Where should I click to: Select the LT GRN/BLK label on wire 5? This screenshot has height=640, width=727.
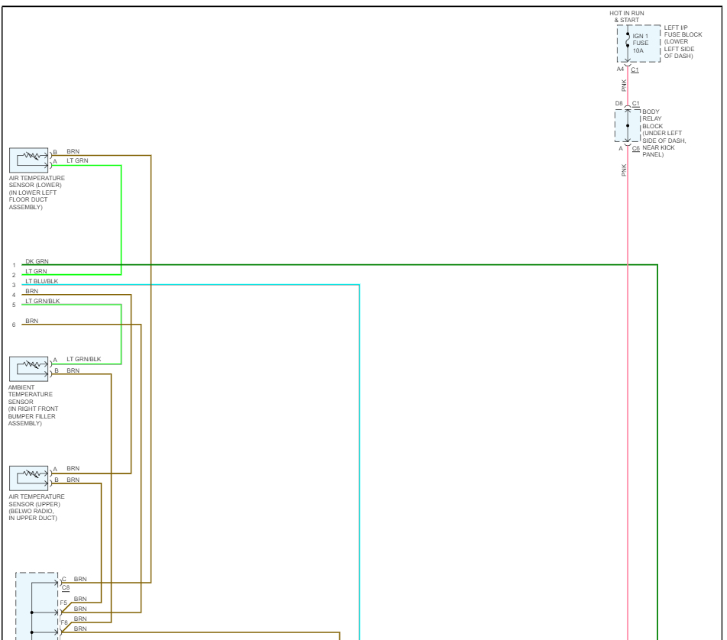pyautogui.click(x=43, y=301)
